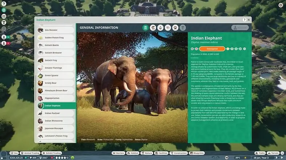Open the Barriers build menu
This screenshot has width=286, height=160.
click(x=118, y=153)
